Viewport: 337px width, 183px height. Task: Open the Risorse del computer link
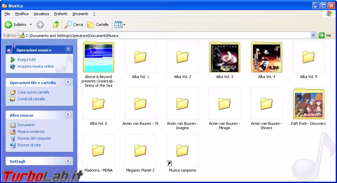coord(34,138)
